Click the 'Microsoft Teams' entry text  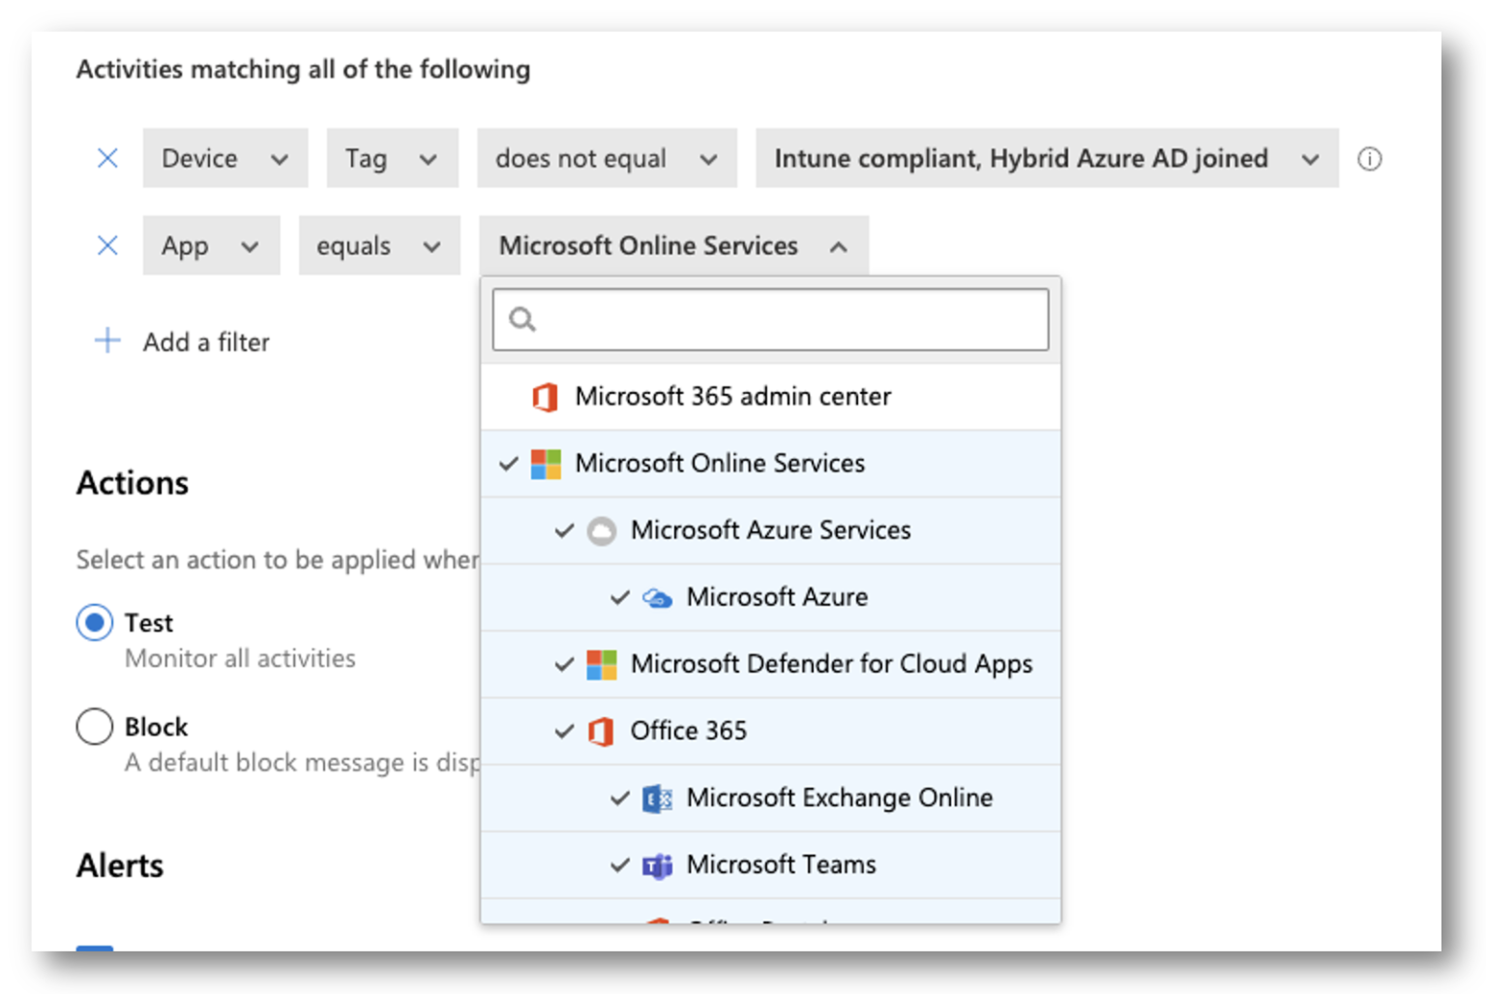point(782,864)
